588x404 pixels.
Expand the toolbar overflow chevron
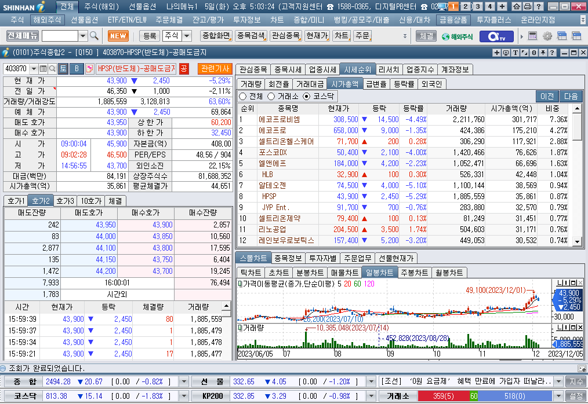coord(405,36)
